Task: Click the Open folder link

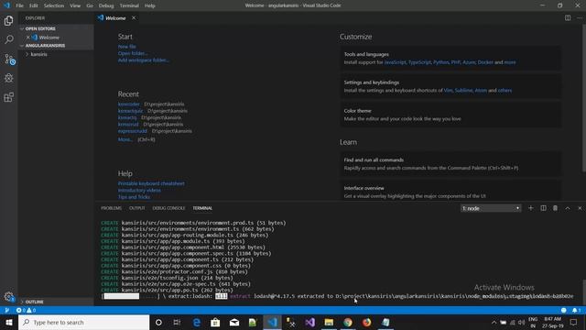Action: (133, 53)
